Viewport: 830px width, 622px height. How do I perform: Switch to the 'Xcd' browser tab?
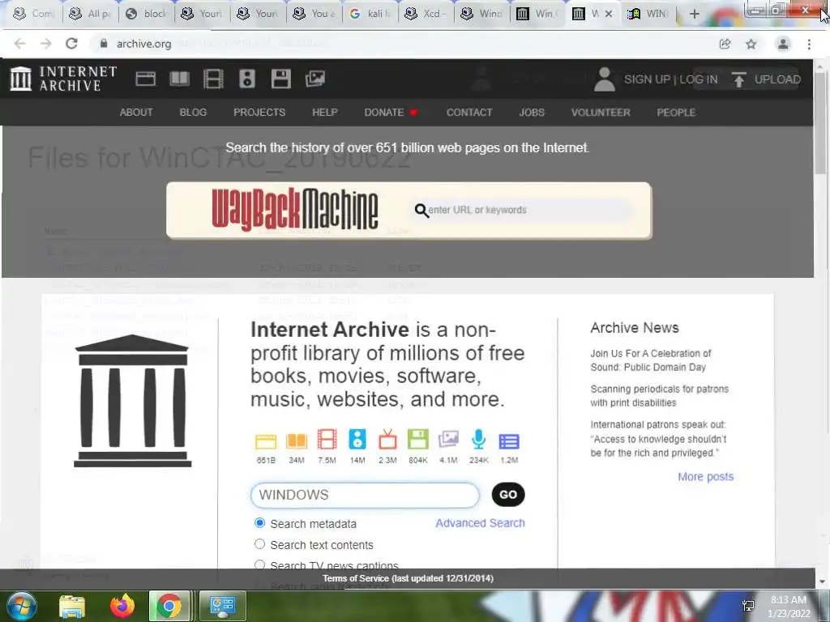tap(426, 14)
